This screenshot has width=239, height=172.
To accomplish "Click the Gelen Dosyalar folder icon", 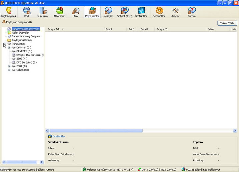I will pos(9,33).
